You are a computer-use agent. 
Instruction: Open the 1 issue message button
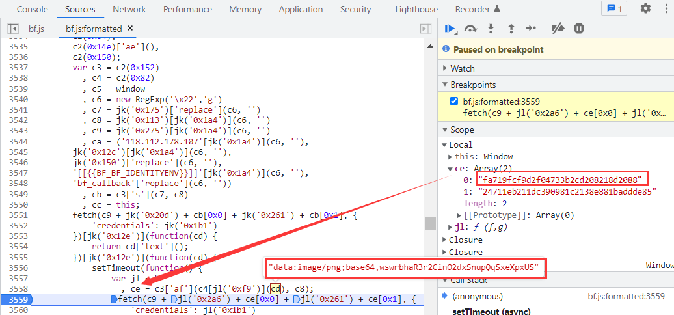tap(614, 9)
